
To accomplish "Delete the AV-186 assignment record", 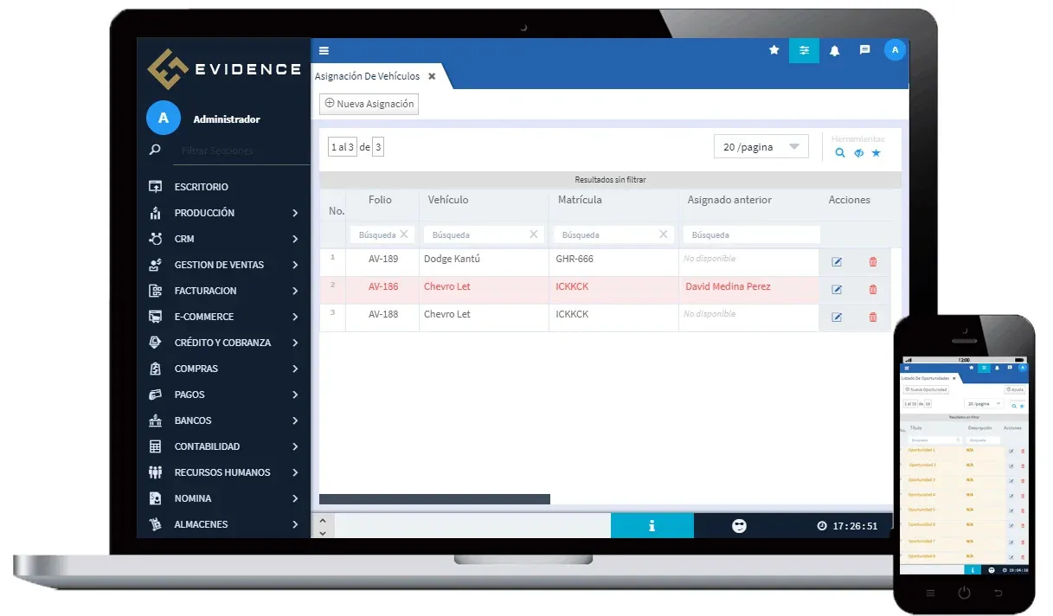I will [x=872, y=289].
